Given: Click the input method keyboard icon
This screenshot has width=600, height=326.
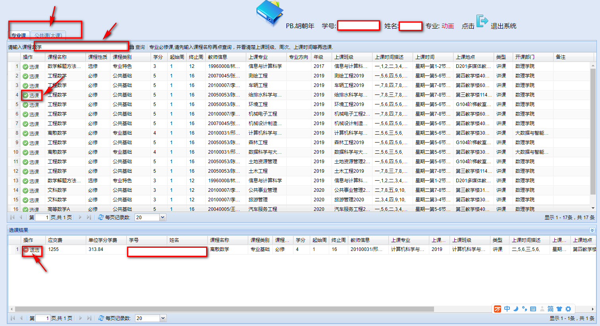Looking at the screenshot, I should (533, 309).
